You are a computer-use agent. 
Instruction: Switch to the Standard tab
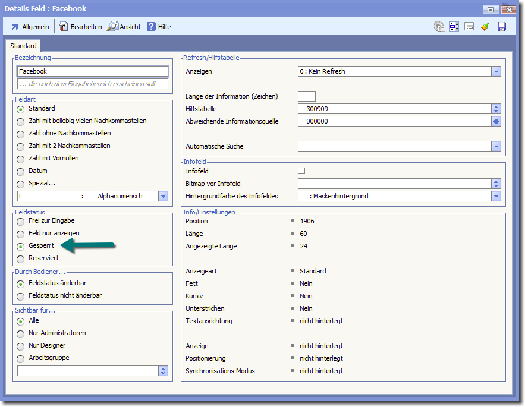23,46
